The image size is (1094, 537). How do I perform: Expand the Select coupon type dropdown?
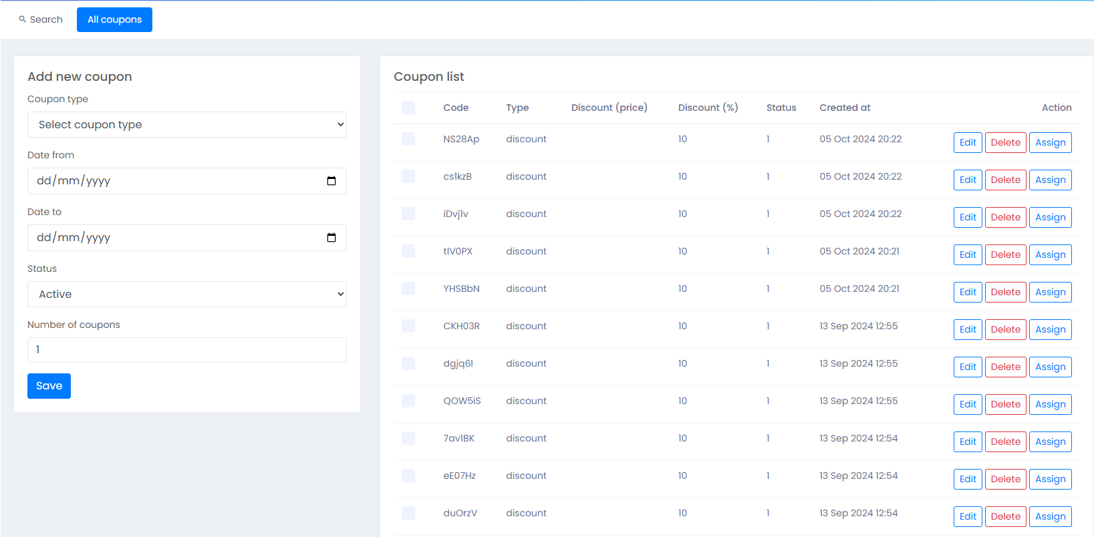186,125
